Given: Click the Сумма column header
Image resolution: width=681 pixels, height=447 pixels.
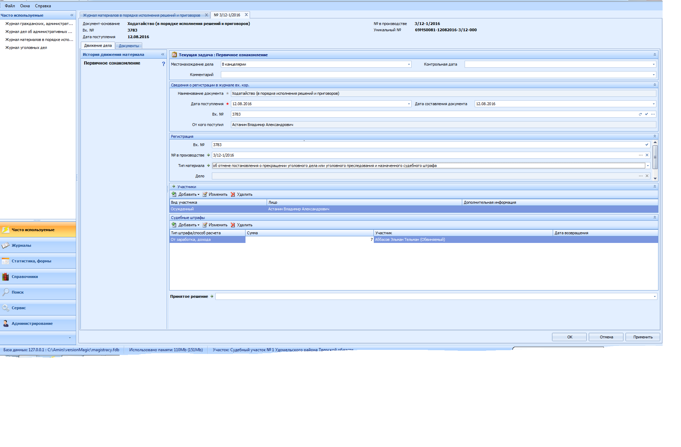Looking at the screenshot, I should pos(309,233).
